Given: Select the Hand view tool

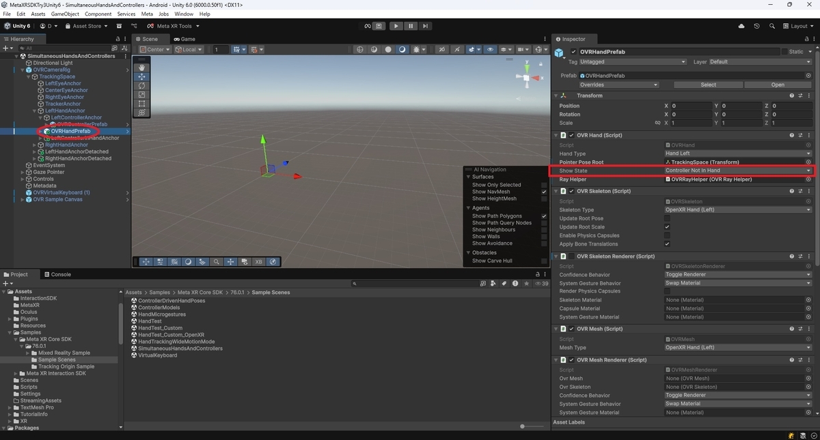Looking at the screenshot, I should point(141,68).
